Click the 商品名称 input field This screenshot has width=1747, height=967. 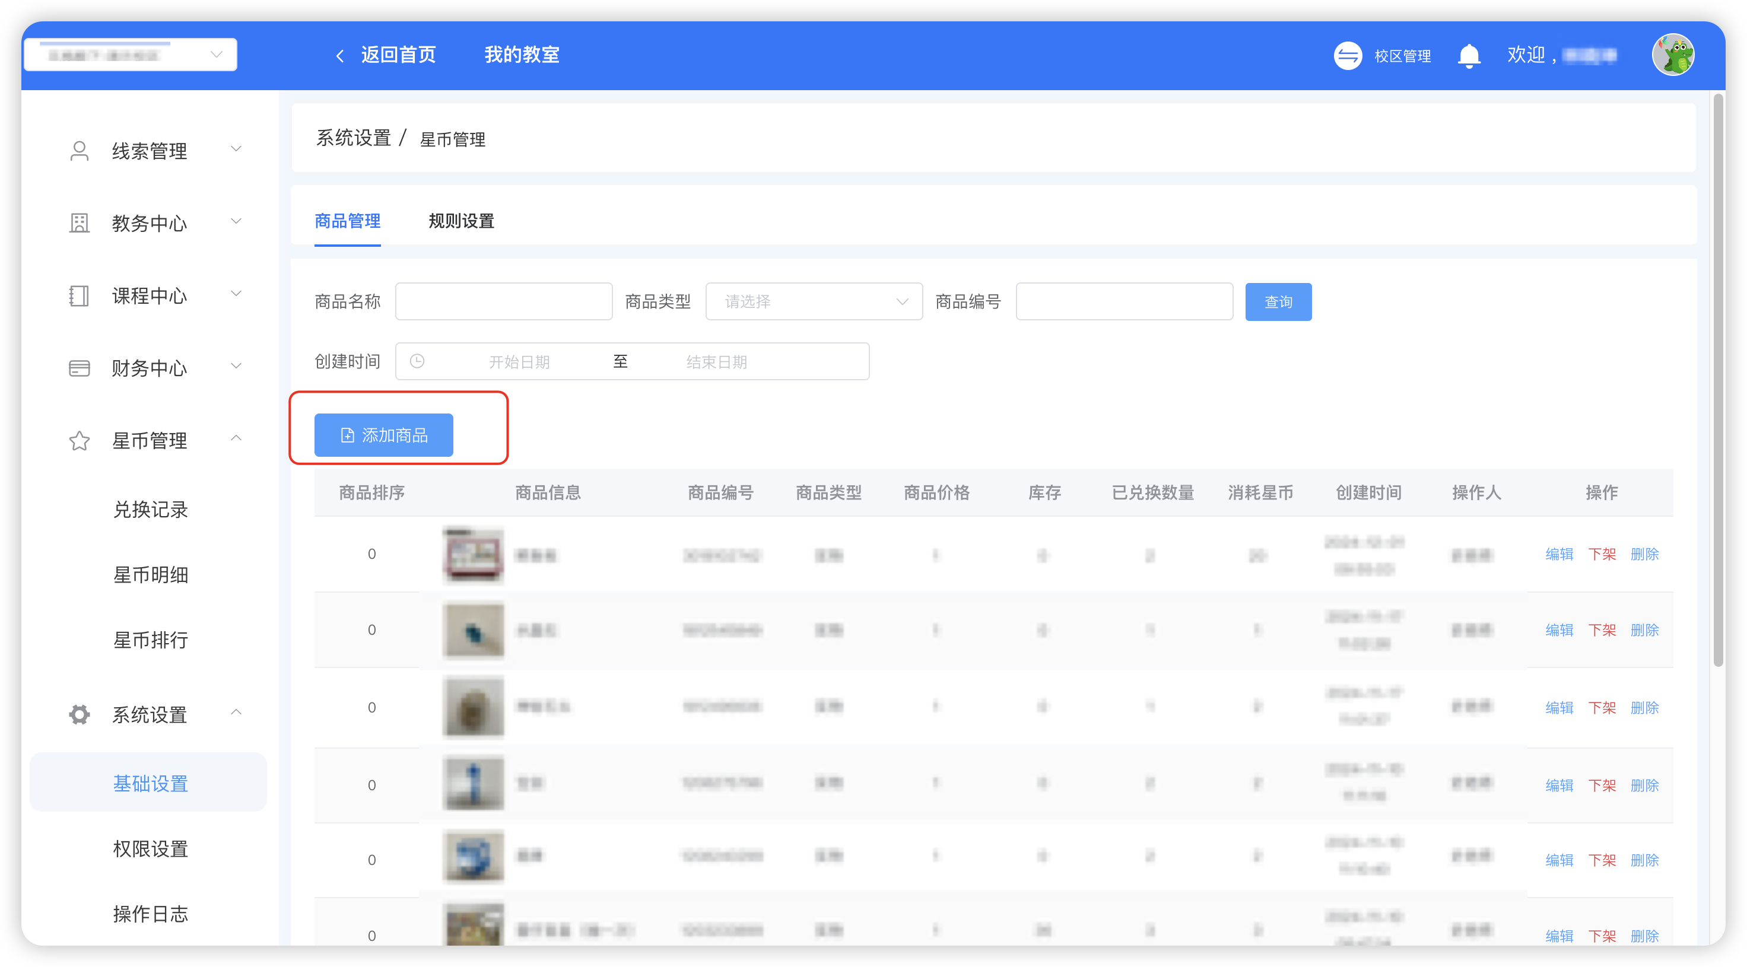click(503, 302)
